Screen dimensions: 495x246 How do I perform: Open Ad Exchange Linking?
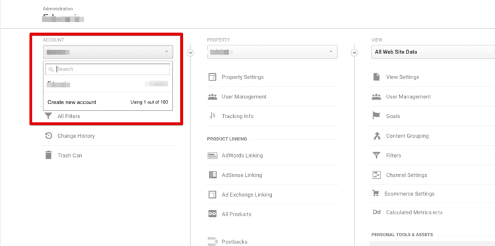pos(247,195)
